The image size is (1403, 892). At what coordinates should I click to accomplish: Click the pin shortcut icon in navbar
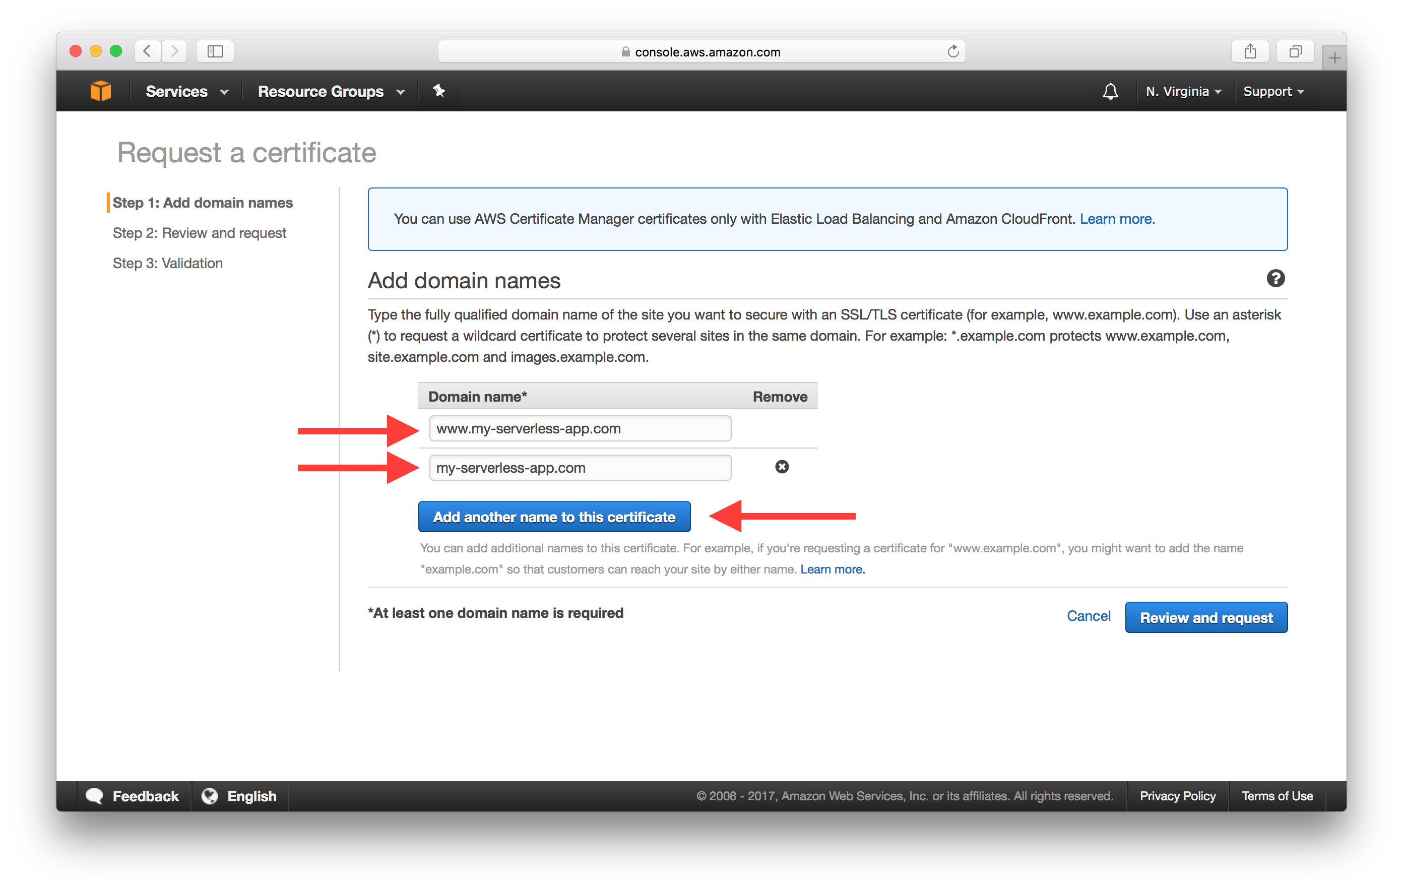pyautogui.click(x=439, y=91)
